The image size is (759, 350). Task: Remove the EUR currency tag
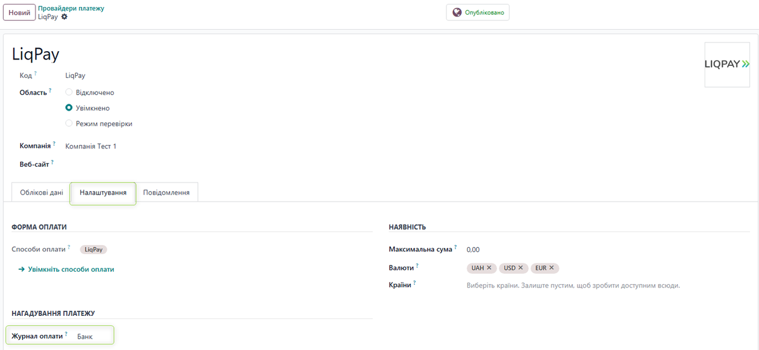(552, 268)
